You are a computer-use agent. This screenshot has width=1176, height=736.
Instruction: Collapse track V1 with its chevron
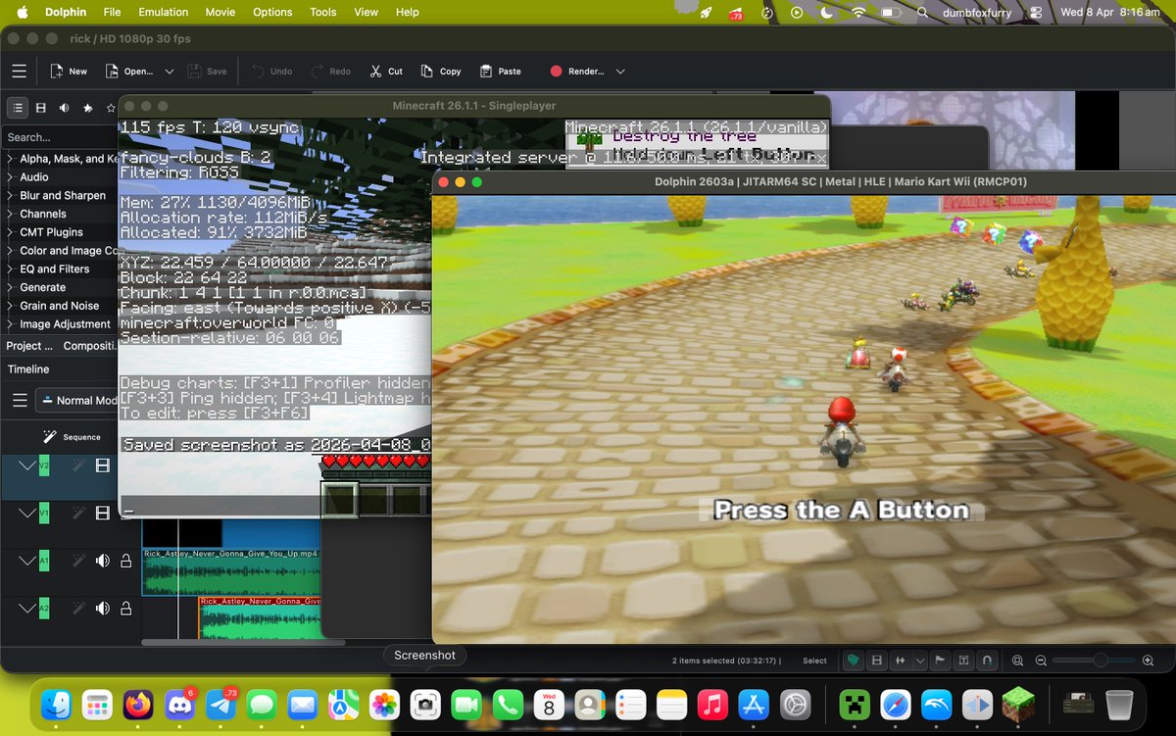(x=25, y=514)
